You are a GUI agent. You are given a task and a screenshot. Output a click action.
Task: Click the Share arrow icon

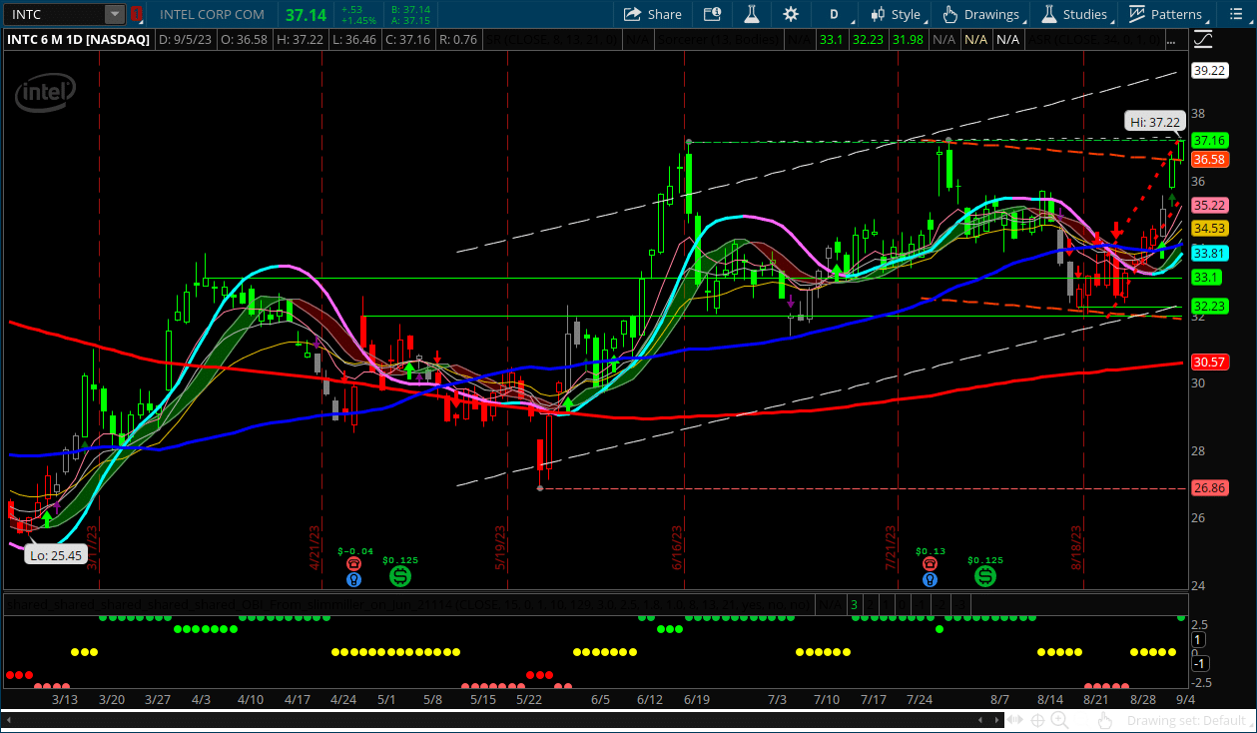[x=633, y=14]
